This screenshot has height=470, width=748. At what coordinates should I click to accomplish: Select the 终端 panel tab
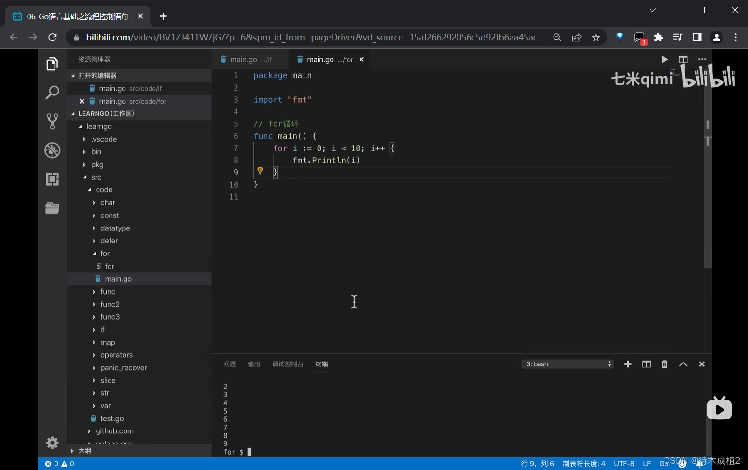(x=321, y=364)
